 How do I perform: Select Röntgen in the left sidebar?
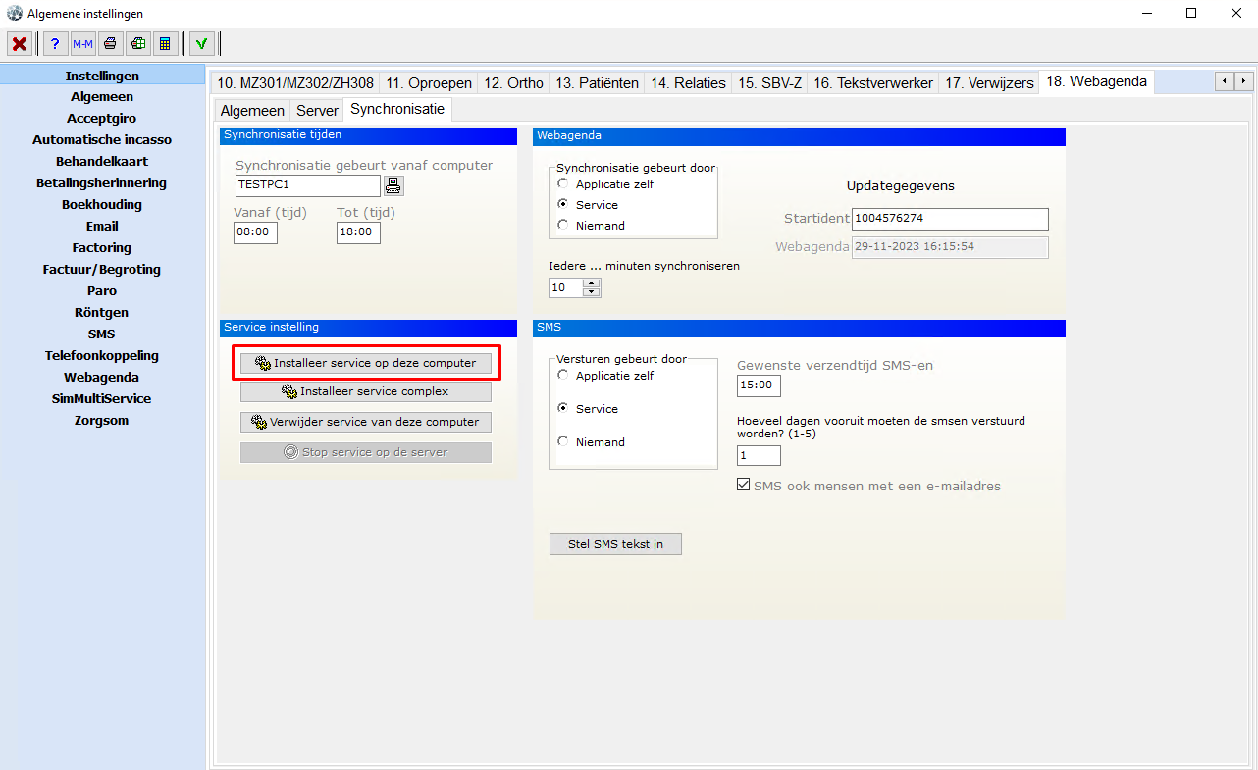(102, 313)
